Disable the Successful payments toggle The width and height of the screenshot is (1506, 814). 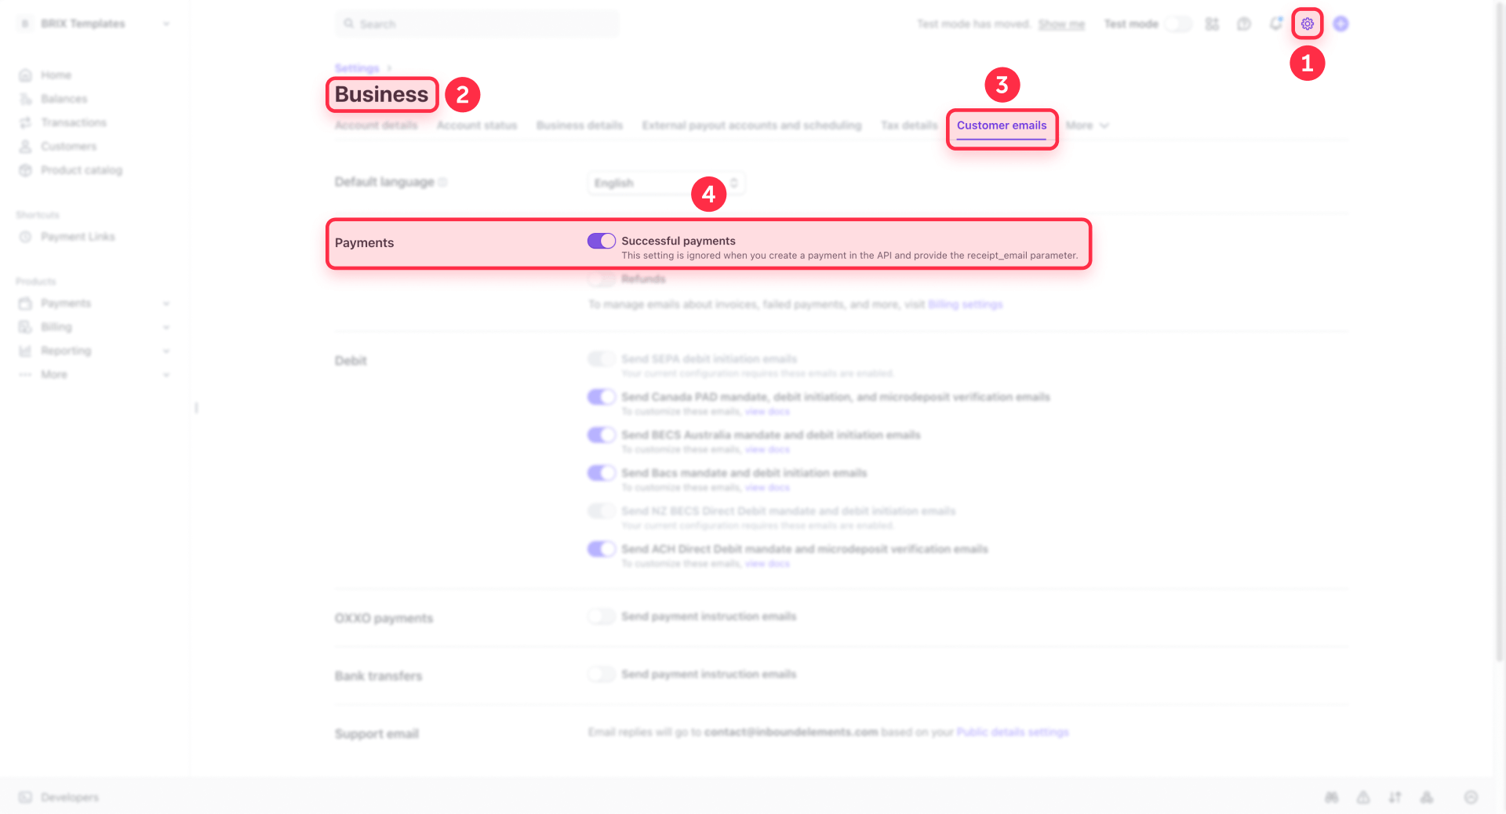(601, 241)
